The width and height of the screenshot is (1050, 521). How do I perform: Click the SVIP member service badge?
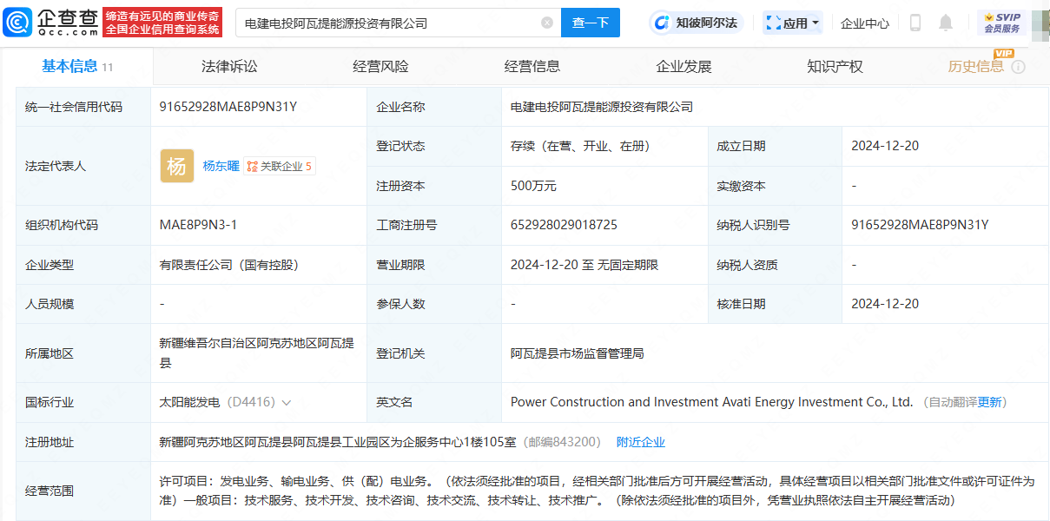[1001, 23]
